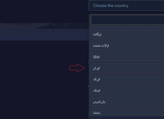Click the partially hidden entry above اوگاندا

point(127,27)
